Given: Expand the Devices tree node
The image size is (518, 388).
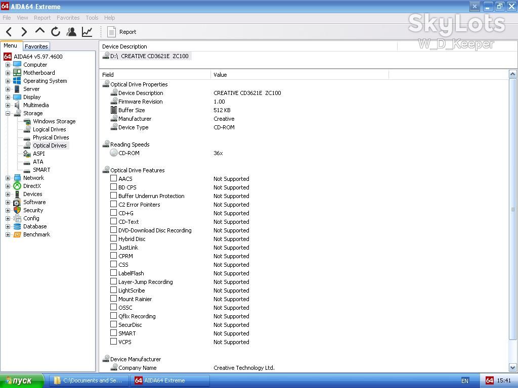Looking at the screenshot, I should coord(8,194).
